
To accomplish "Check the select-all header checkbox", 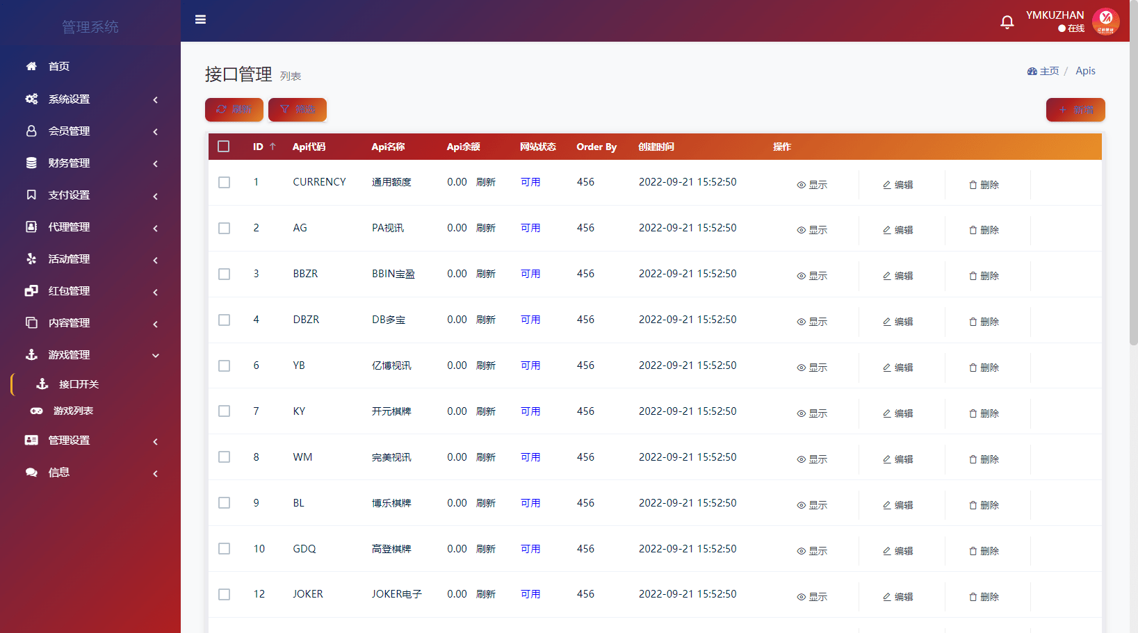I will coord(224,147).
